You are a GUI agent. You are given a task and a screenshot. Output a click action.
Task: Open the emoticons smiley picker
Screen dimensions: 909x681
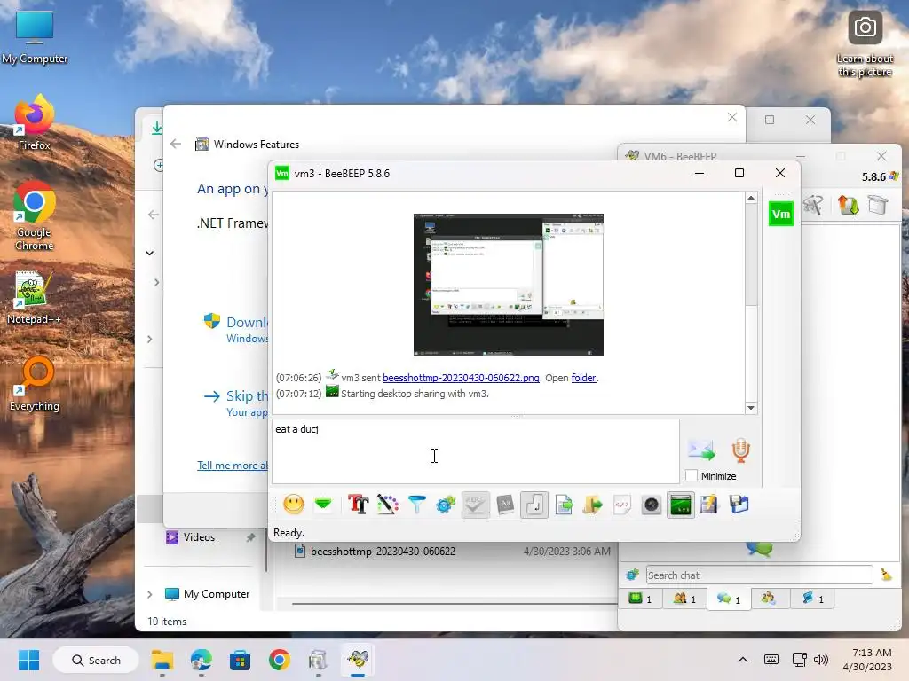293,505
